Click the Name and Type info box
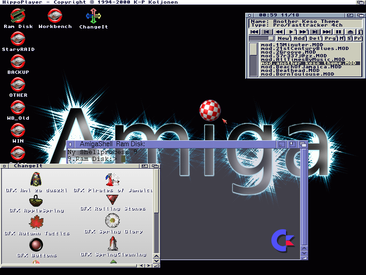This screenshot has width=366, height=275. coord(306,23)
